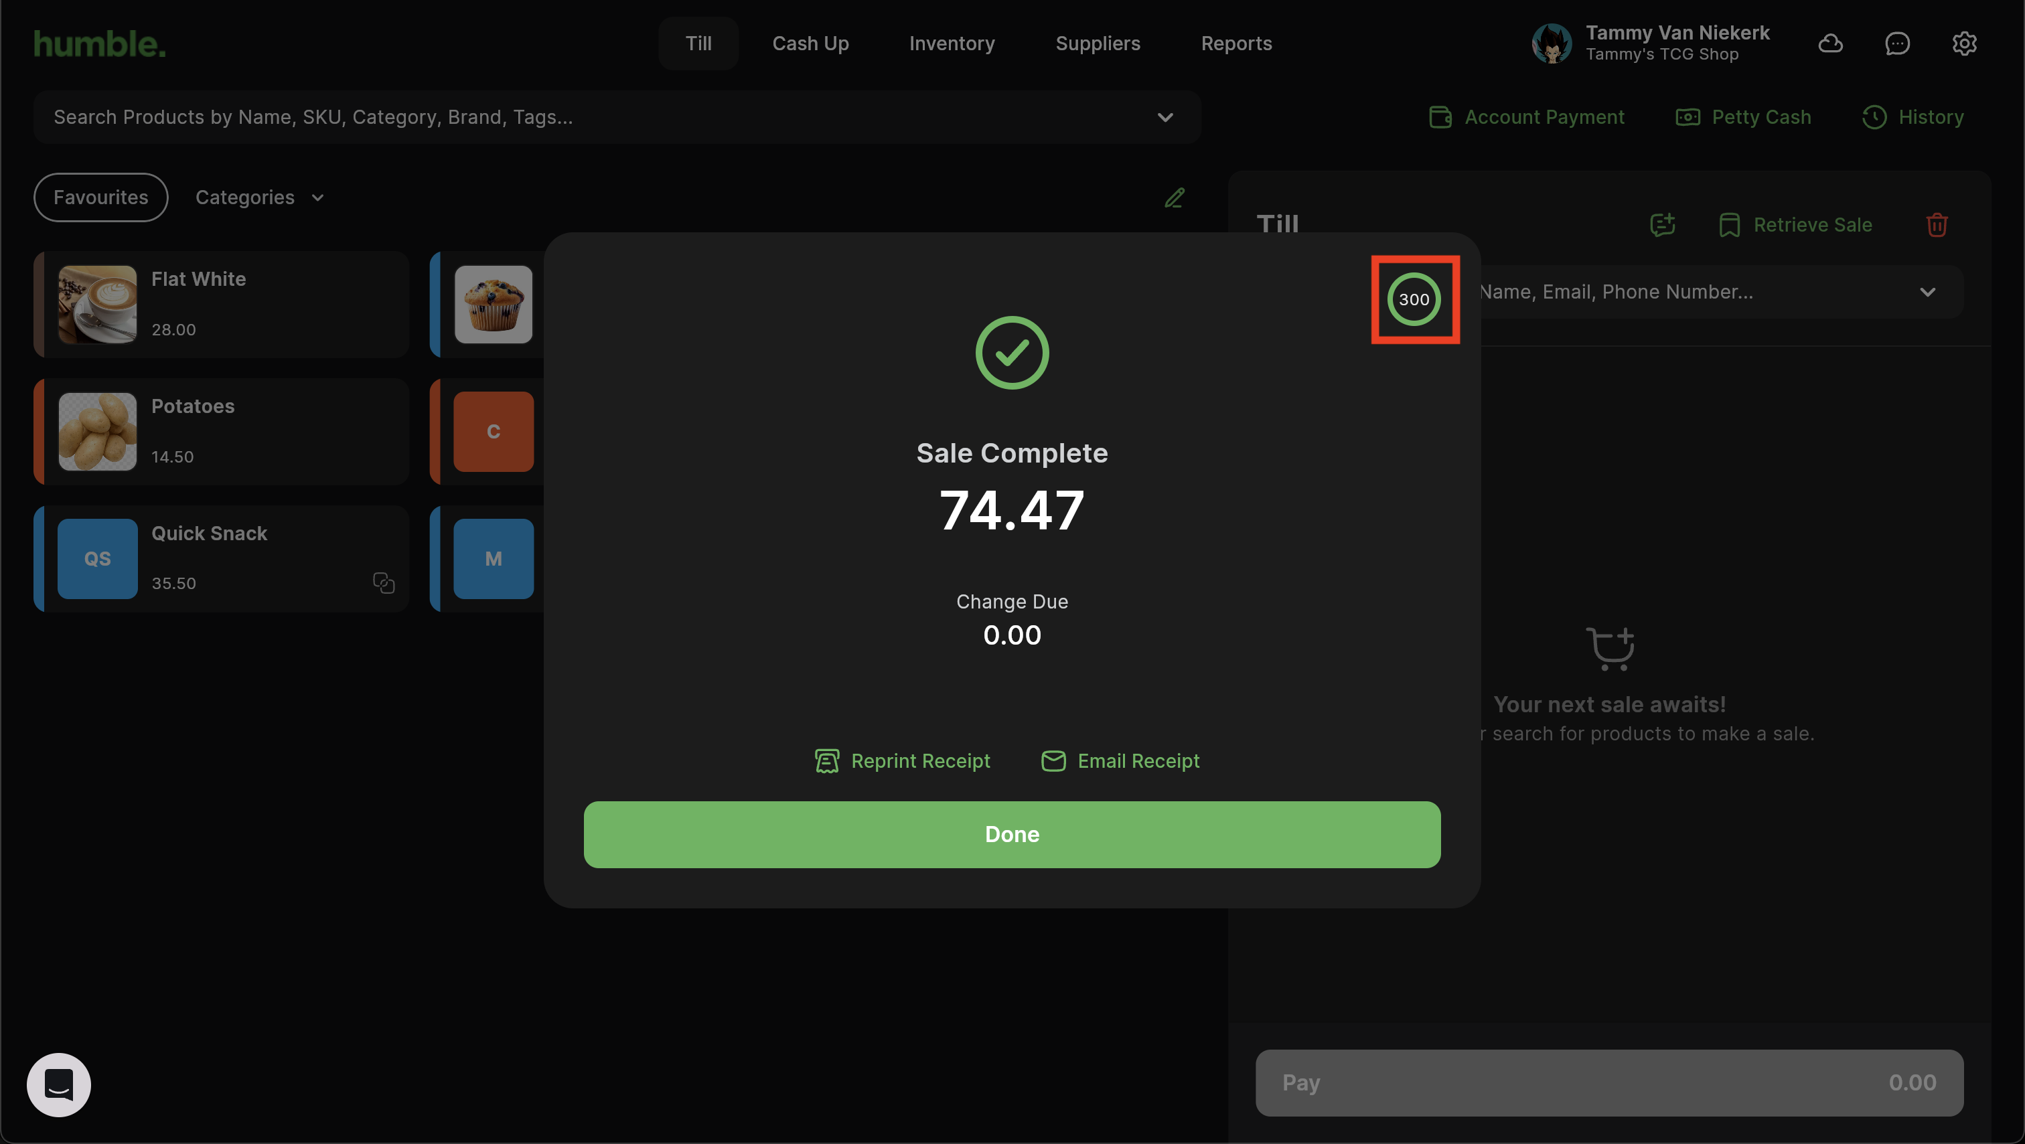Image resolution: width=2025 pixels, height=1144 pixels.
Task: Expand the Categories dropdown
Action: click(259, 197)
